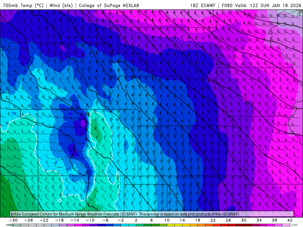The image size is (303, 227).
Task: Click the 26 value on the temperature scale
Action: coord(228,220)
